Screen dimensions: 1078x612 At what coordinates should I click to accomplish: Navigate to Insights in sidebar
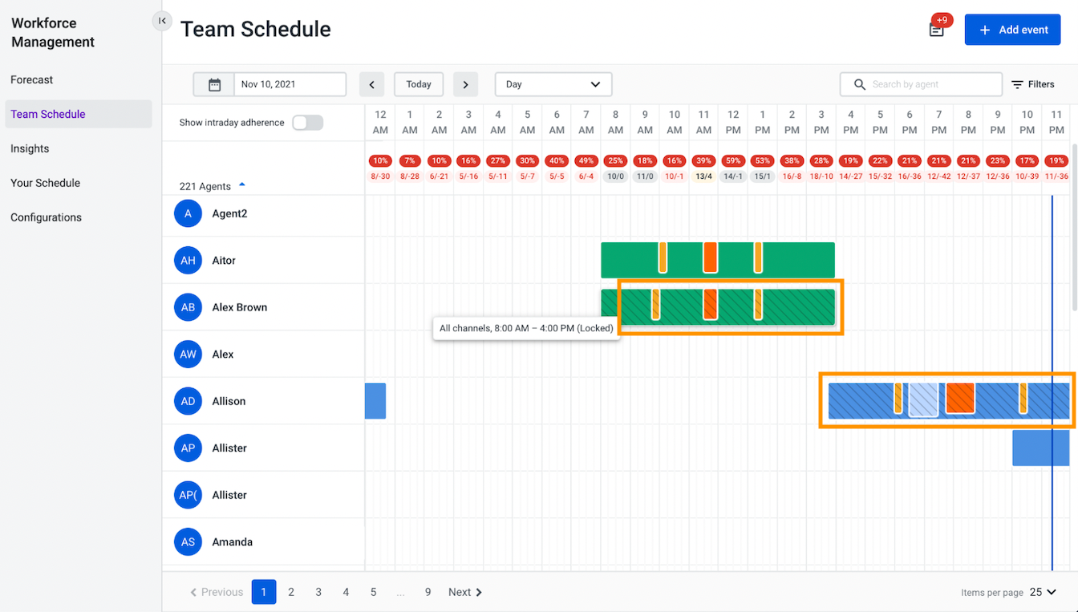(x=30, y=148)
